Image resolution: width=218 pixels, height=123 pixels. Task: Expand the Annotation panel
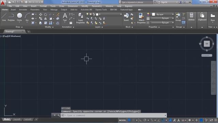point(68,27)
